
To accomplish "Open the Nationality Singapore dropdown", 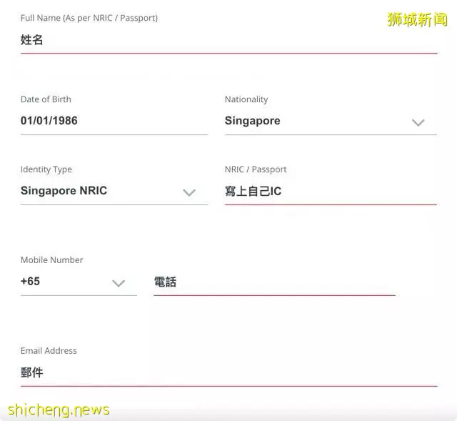I will click(x=331, y=121).
